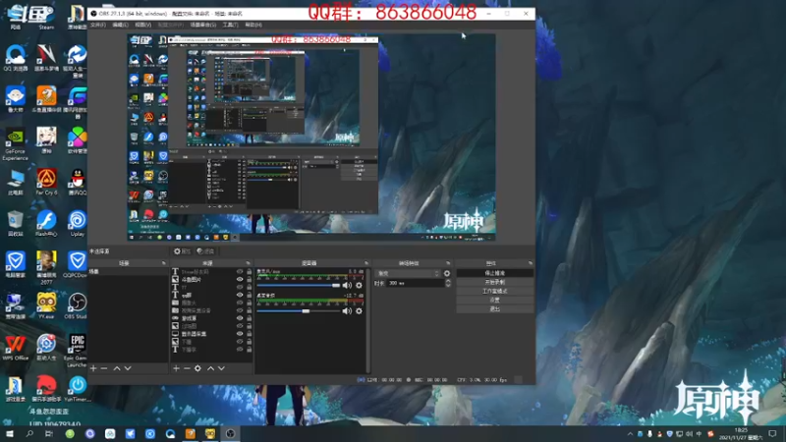Toggle visibility of the qq群 source

tap(240, 296)
